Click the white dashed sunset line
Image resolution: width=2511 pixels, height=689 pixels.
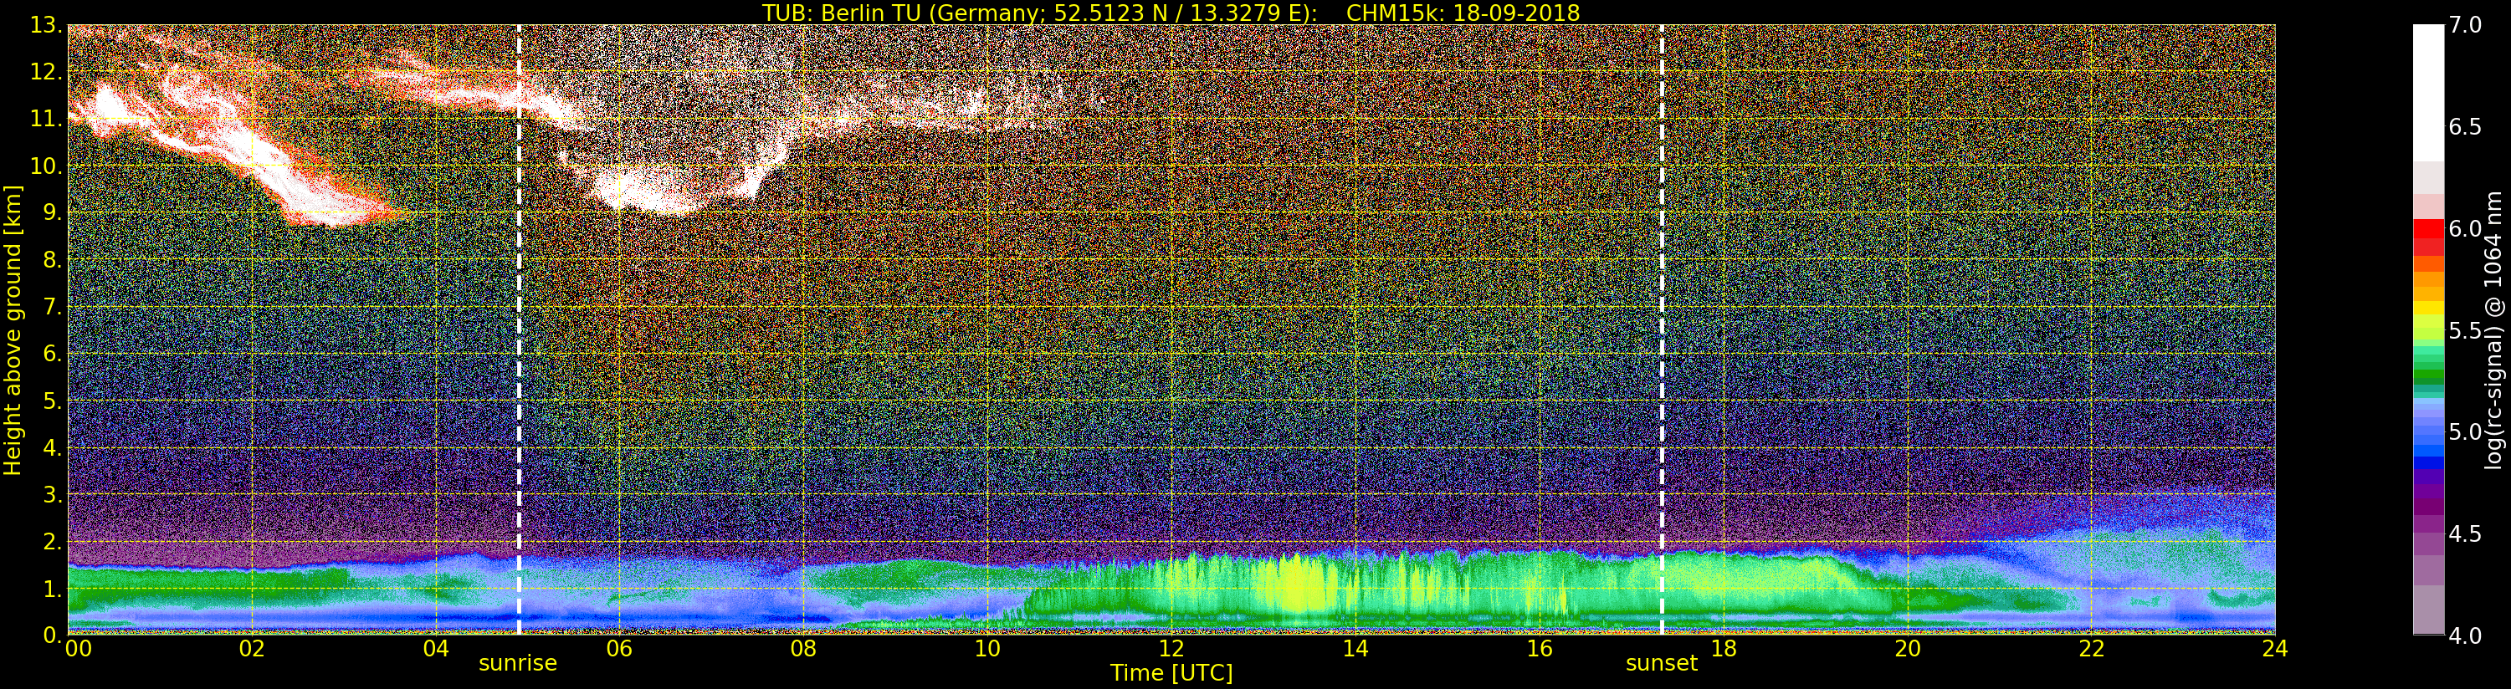(1661, 329)
